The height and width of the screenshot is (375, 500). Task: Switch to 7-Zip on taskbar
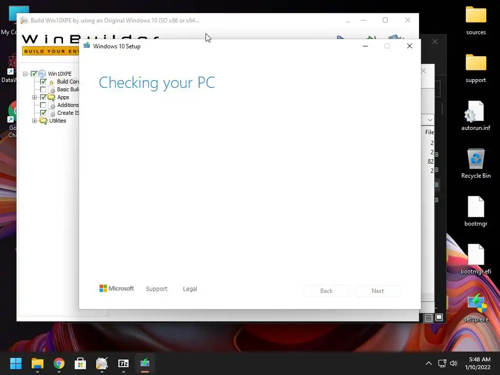click(124, 363)
